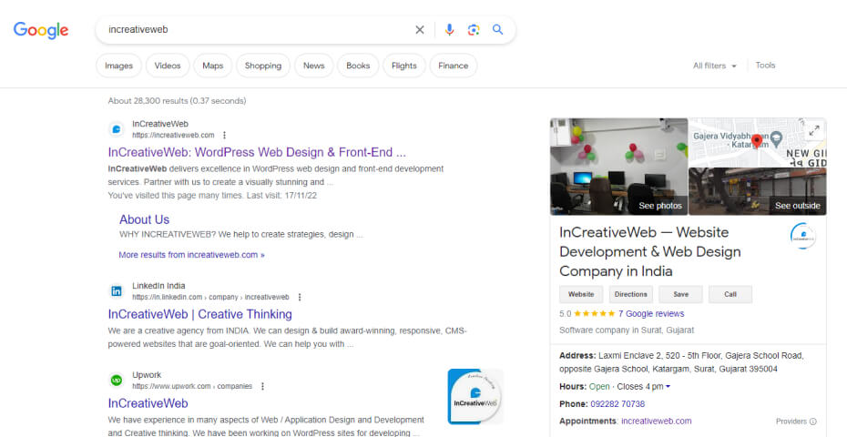Search by image with Google Lens icon

tap(474, 30)
